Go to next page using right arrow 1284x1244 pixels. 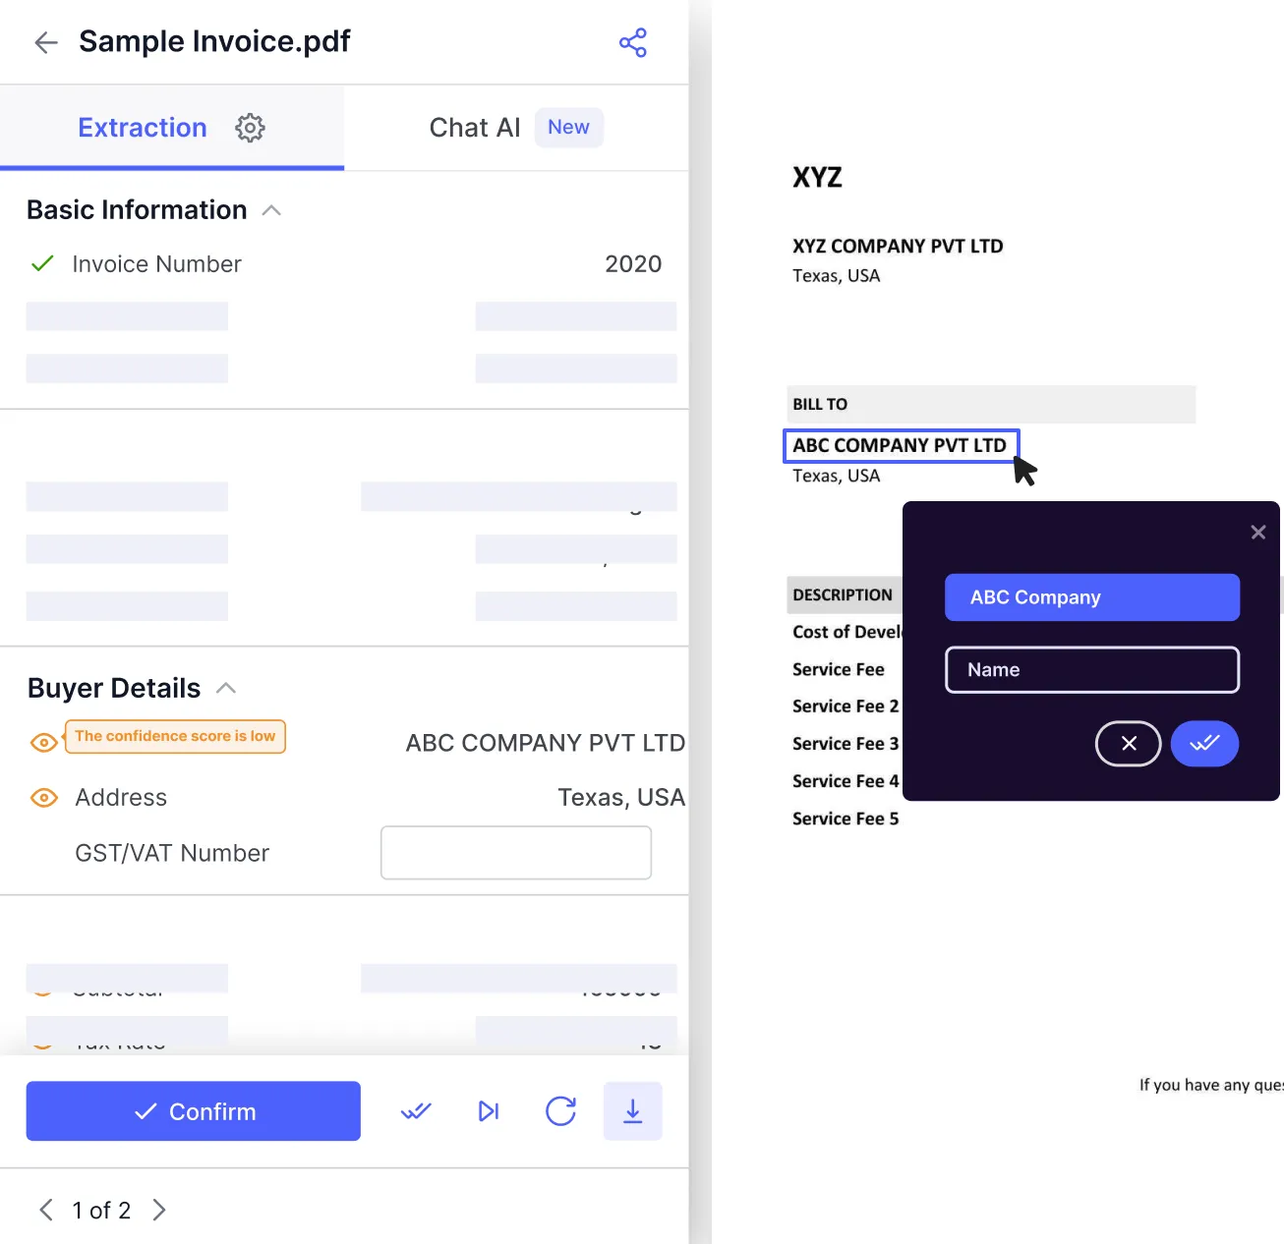[x=158, y=1210]
